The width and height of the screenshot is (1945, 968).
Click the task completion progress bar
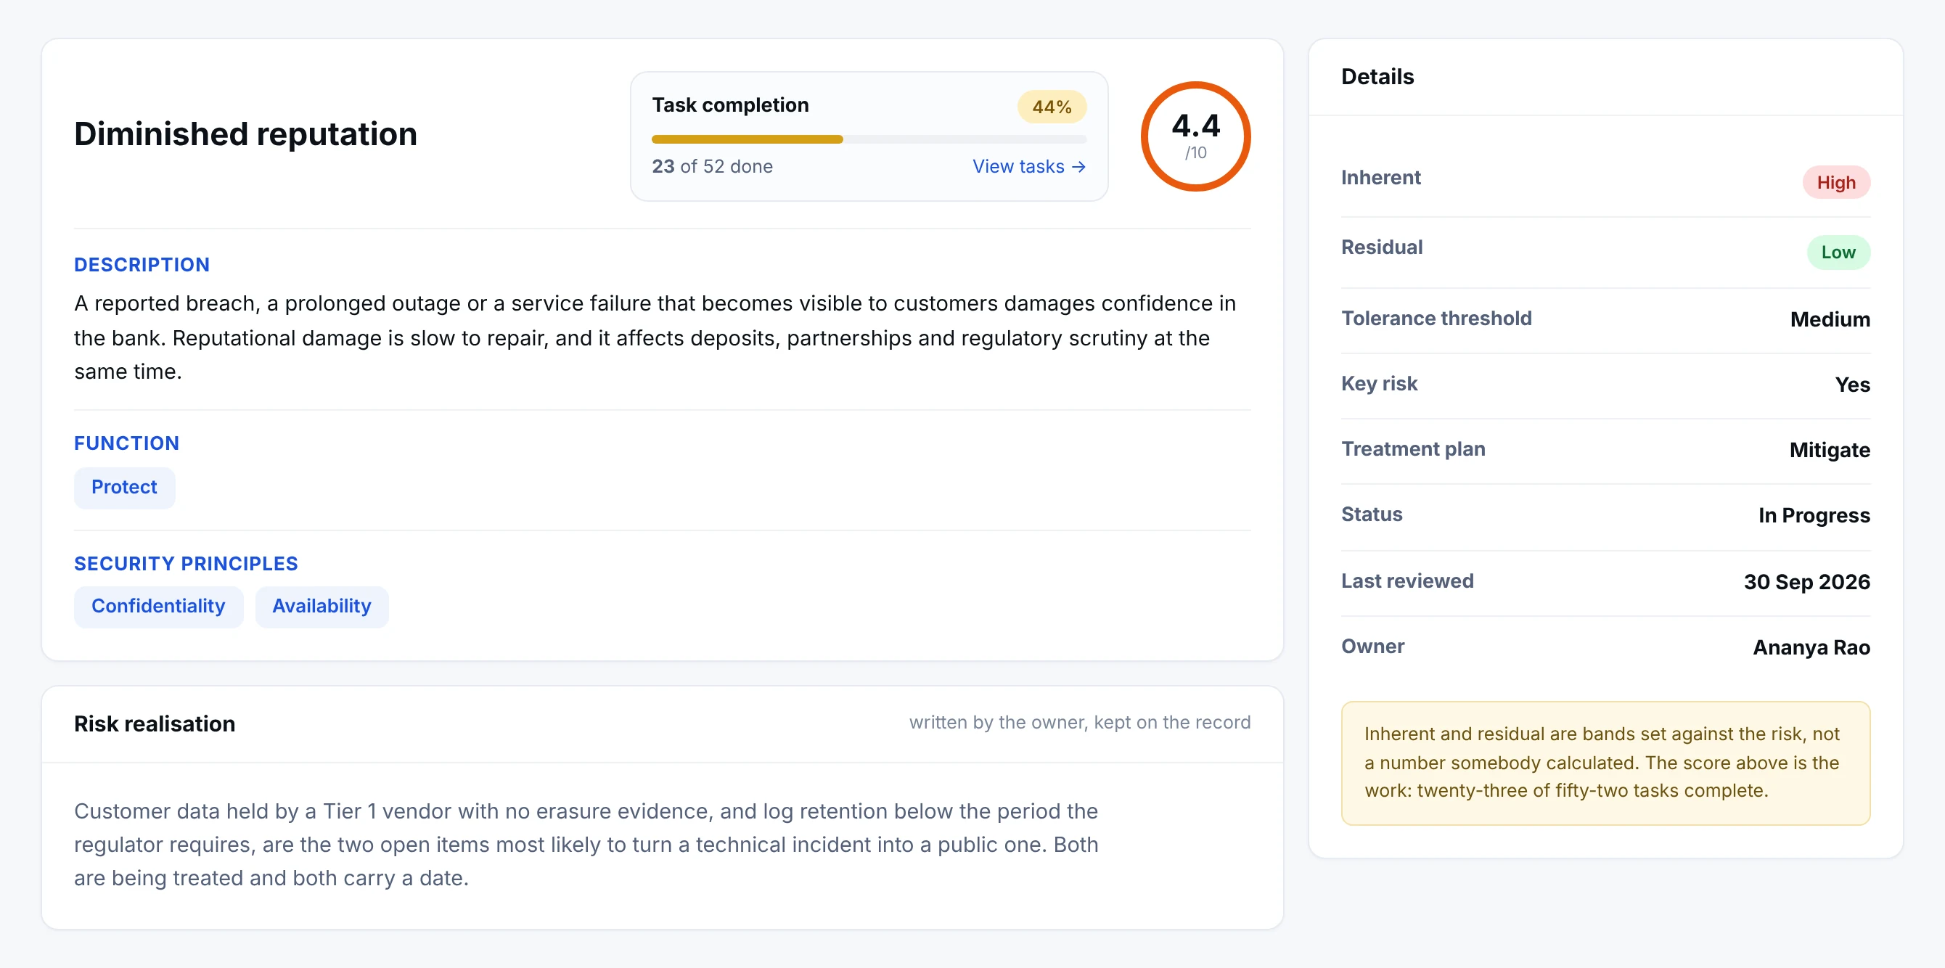pyautogui.click(x=868, y=139)
